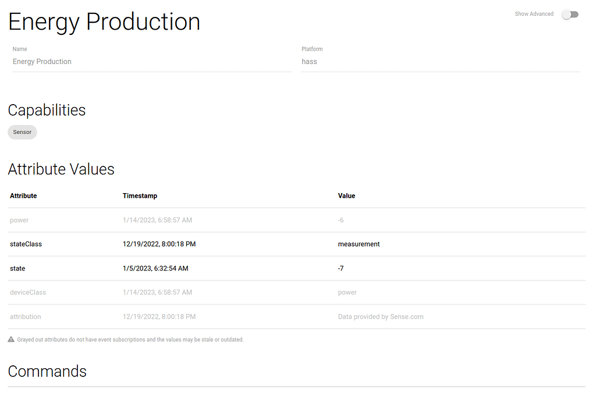The height and width of the screenshot is (402, 596).
Task: Toggle the Show Advanced switch
Action: (x=570, y=14)
